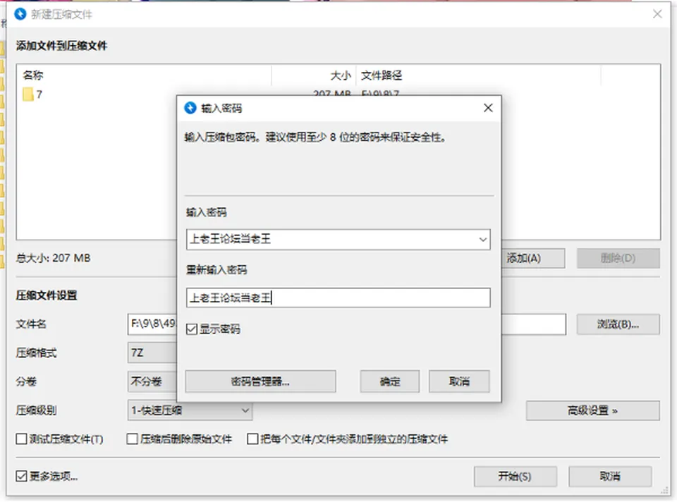Enable 测试压缩文件(T) checkbox
Image resolution: width=677 pixels, height=502 pixels.
click(21, 439)
